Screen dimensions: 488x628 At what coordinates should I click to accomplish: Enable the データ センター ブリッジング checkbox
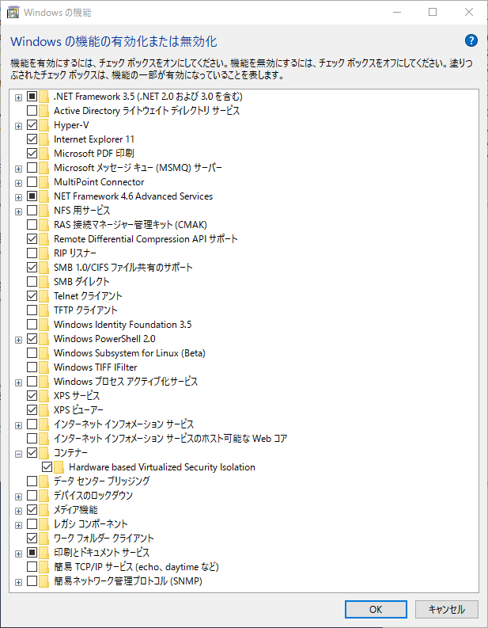tap(32, 481)
